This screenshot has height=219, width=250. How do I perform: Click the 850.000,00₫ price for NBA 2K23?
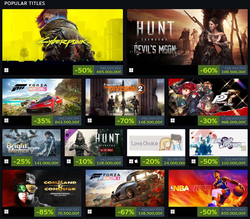click(233, 213)
